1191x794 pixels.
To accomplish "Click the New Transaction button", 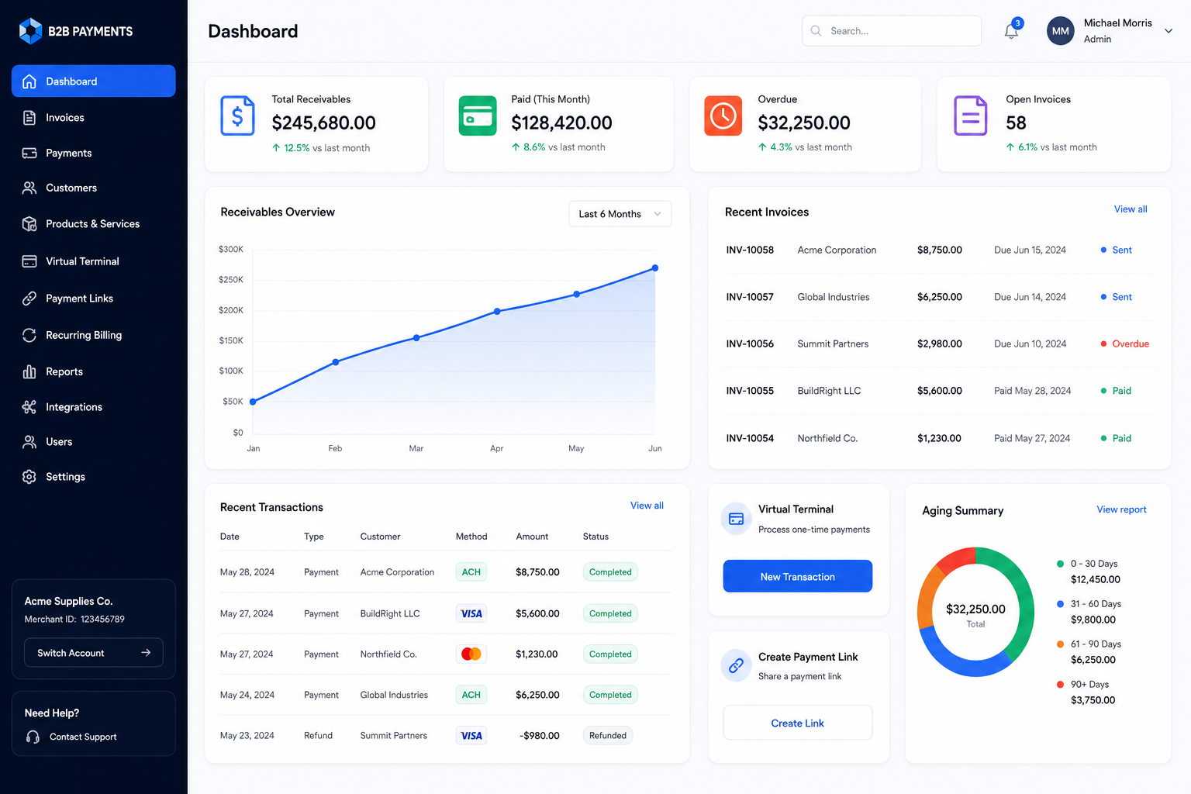I will pos(797,576).
